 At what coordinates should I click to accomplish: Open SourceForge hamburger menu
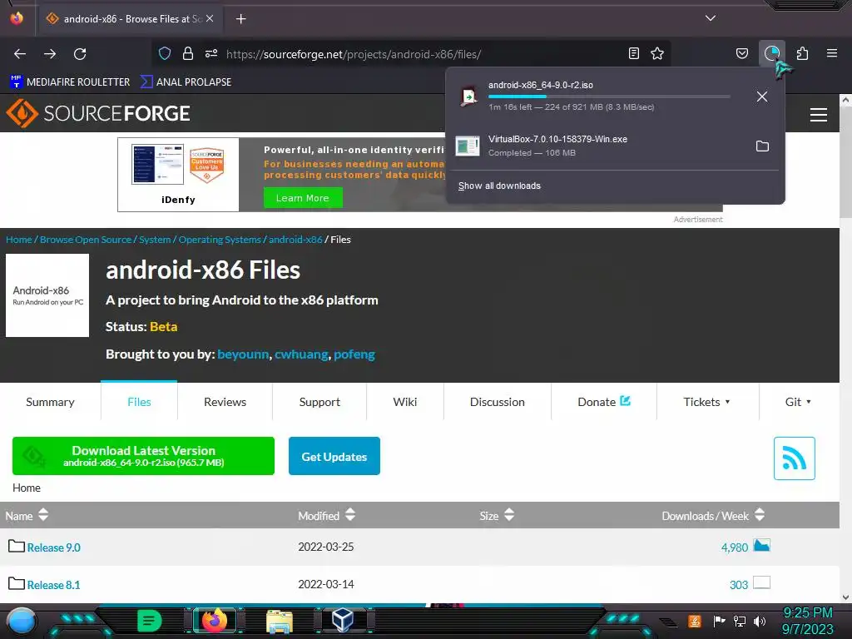pyautogui.click(x=819, y=115)
